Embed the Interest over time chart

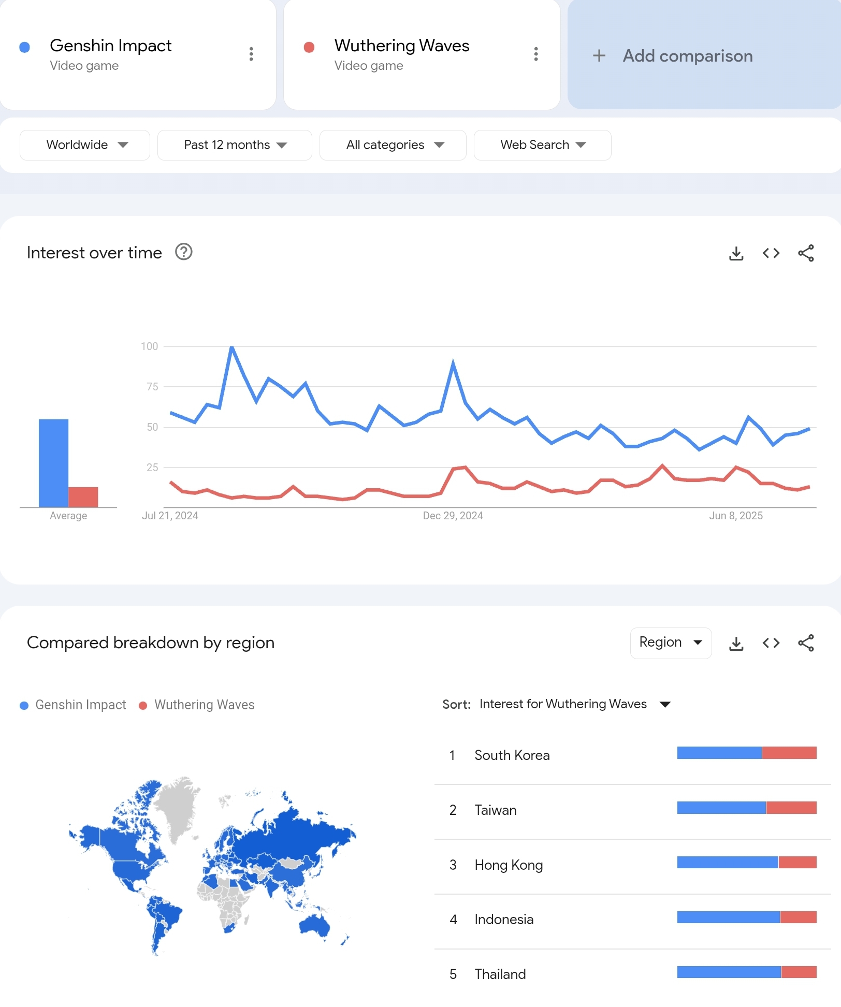[x=771, y=253]
